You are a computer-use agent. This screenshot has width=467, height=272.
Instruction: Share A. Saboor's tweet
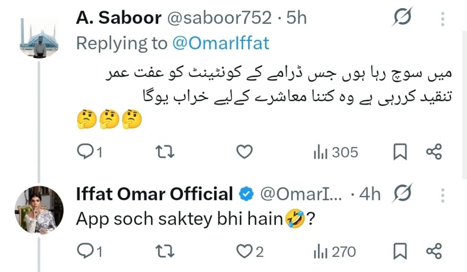pos(434,152)
